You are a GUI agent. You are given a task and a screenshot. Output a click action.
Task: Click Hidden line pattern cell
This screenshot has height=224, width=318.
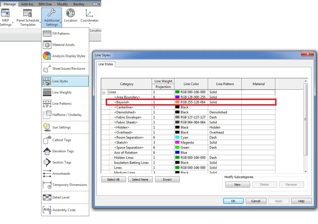point(225,127)
